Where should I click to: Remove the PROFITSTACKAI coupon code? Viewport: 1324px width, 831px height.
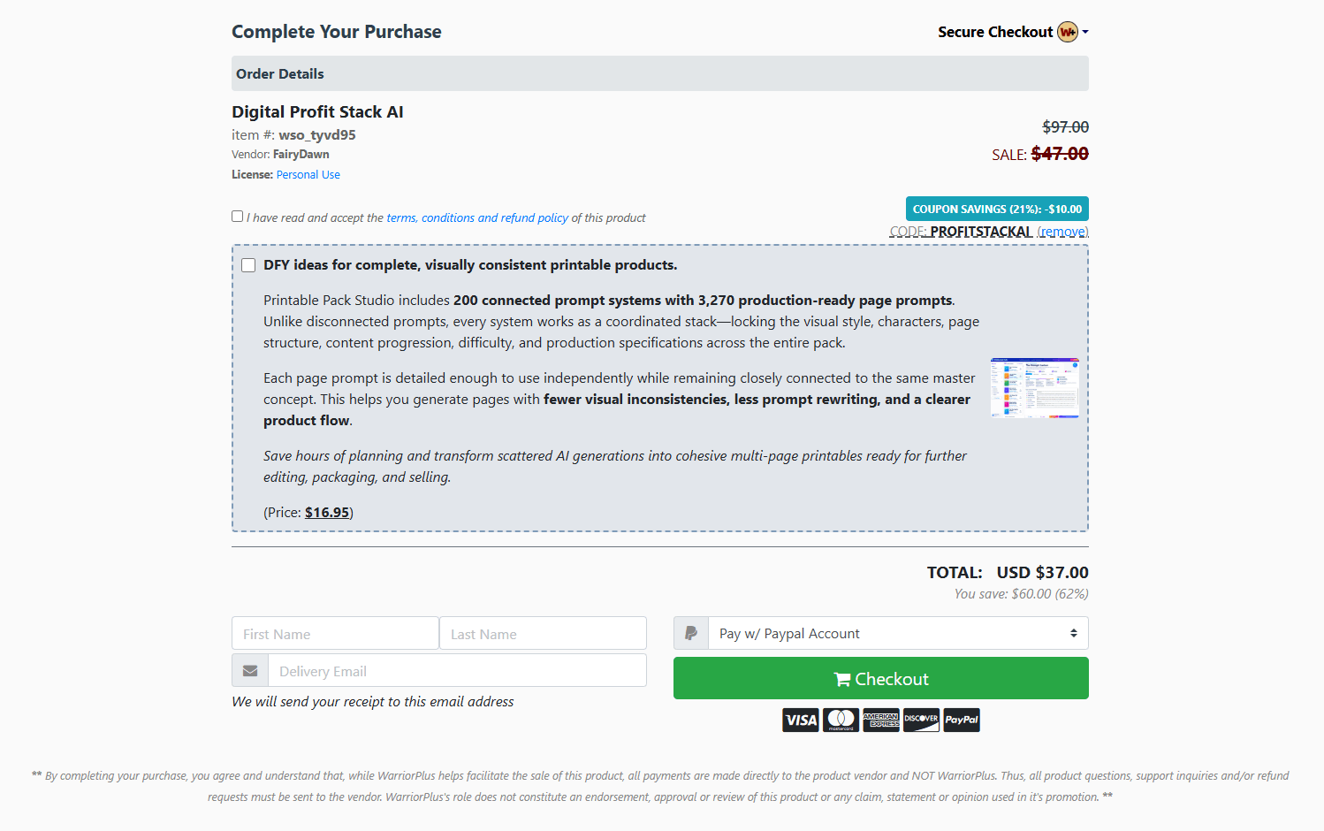[x=1062, y=232]
